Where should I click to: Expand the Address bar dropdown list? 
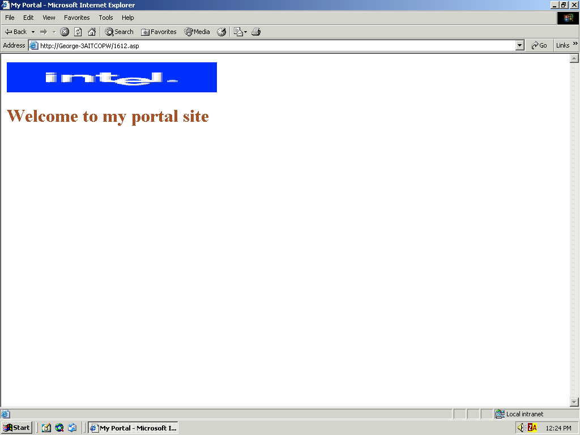point(520,45)
